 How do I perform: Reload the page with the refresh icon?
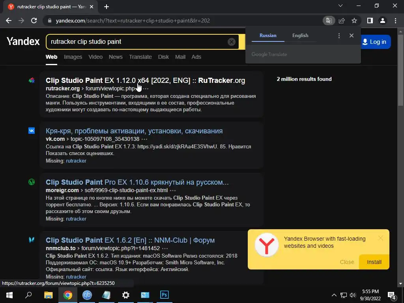coord(34,21)
